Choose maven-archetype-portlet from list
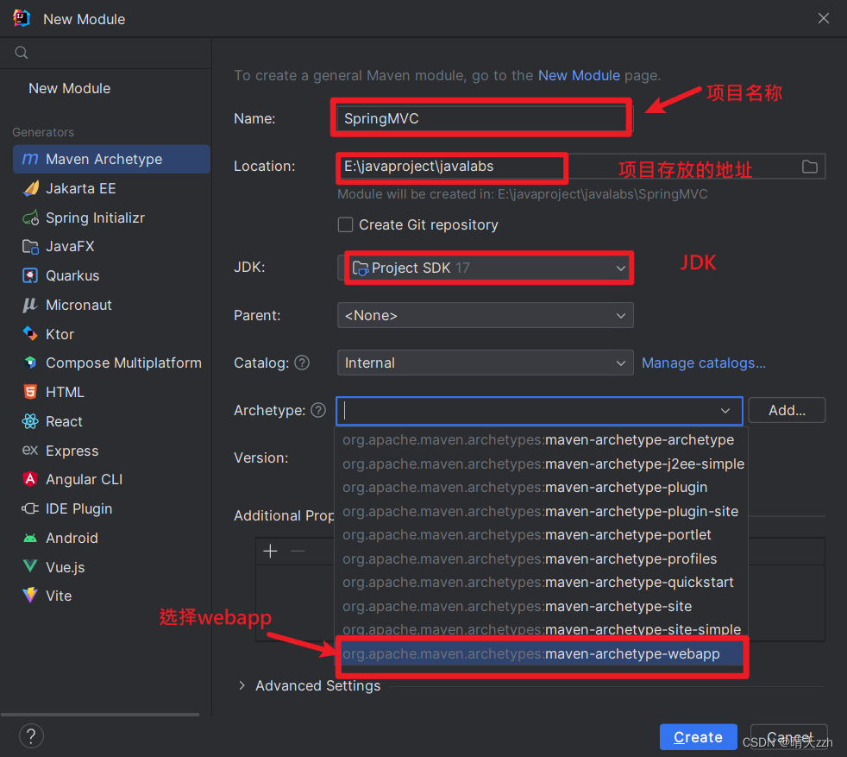The image size is (847, 757). [x=542, y=535]
